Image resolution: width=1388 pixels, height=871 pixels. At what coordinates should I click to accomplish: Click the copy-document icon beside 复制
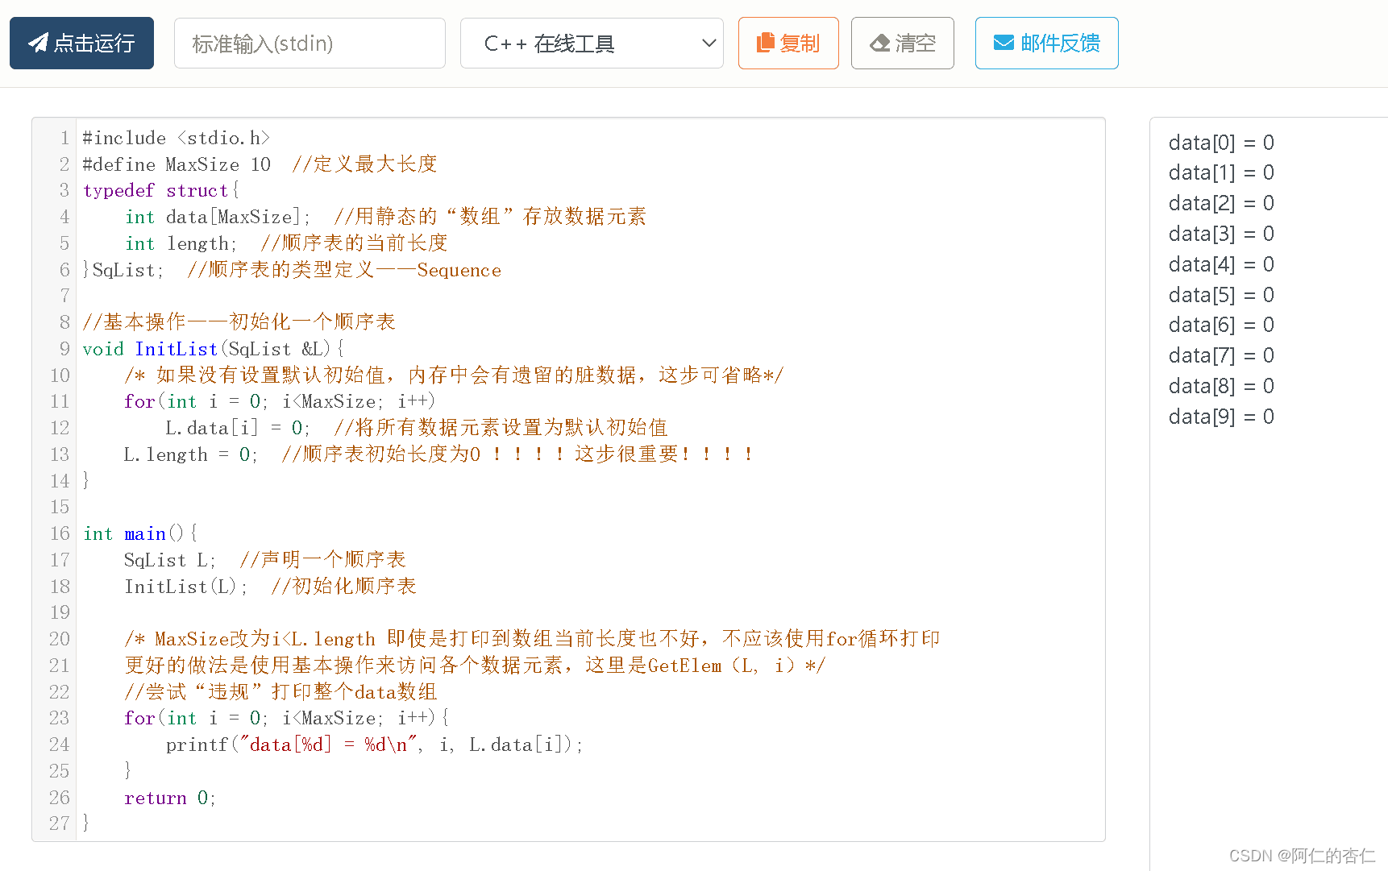pyautogui.click(x=766, y=43)
